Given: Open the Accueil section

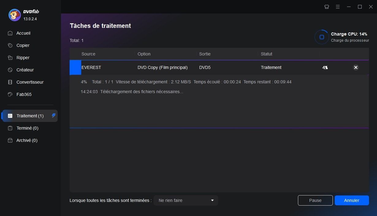Looking at the screenshot, I should tap(29, 33).
